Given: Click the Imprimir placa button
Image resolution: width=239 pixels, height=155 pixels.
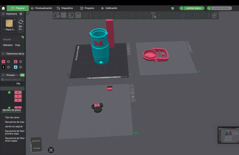Looking at the screenshot, I should coord(221,8).
